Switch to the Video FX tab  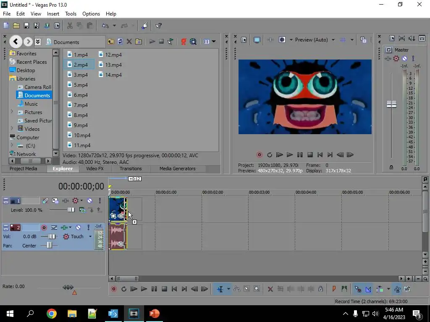(x=94, y=169)
